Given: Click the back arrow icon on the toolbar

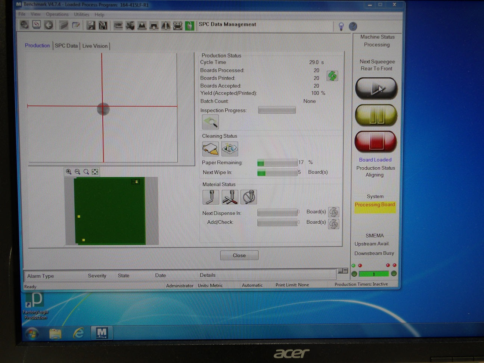Looking at the screenshot, I should tap(49, 26).
